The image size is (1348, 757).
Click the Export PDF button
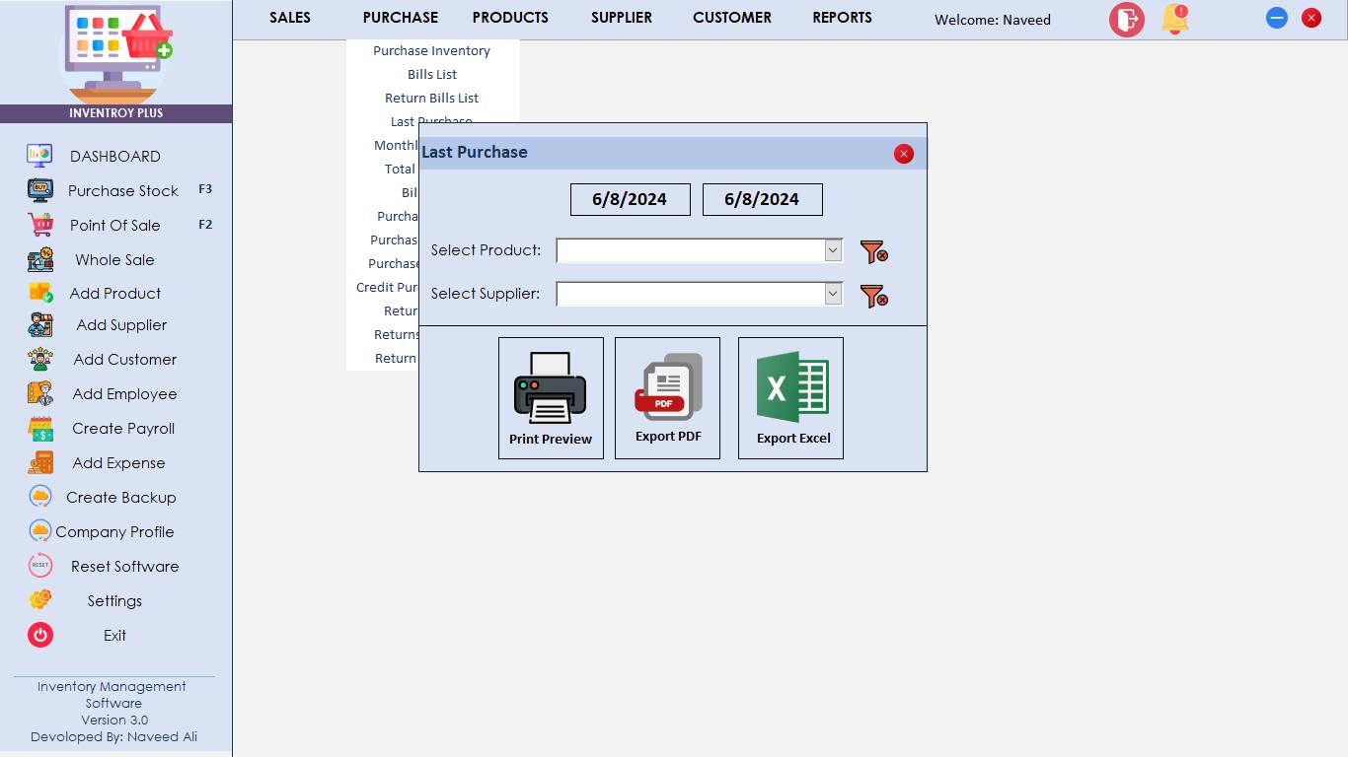coord(668,398)
